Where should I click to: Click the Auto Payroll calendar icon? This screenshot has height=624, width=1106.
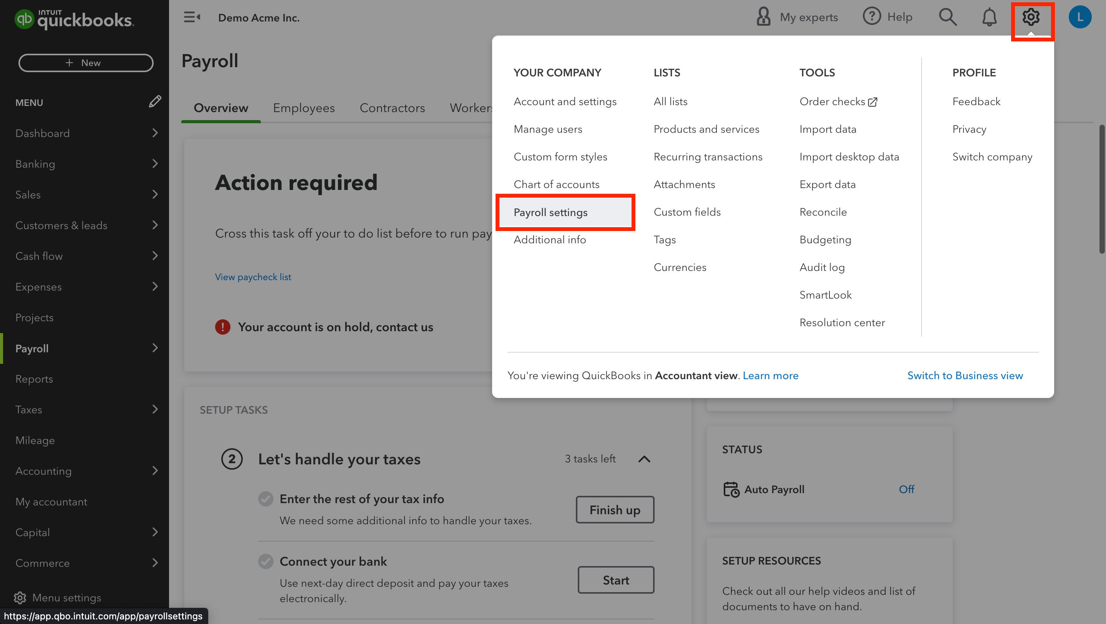coord(731,489)
